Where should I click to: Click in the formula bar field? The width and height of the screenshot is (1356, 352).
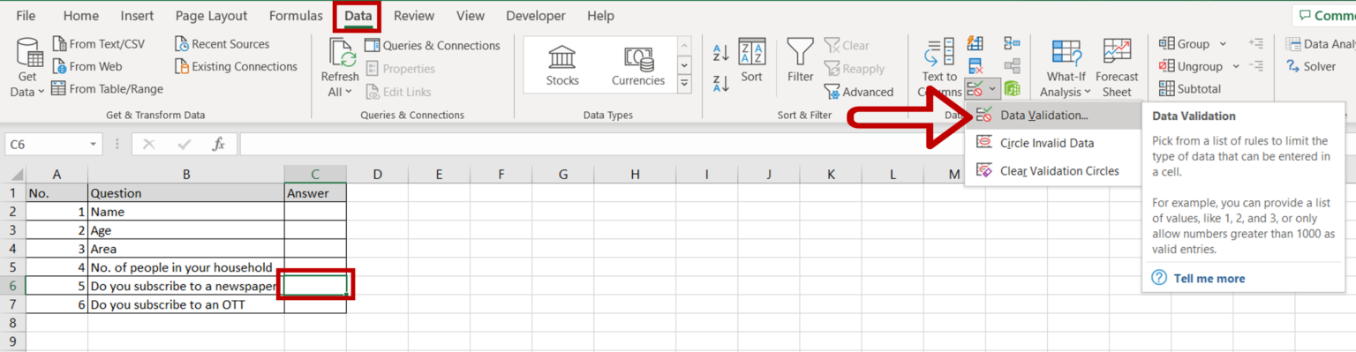pyautogui.click(x=795, y=144)
